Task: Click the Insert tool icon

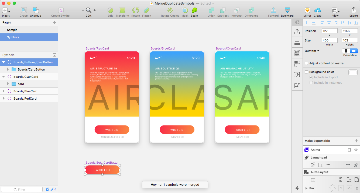Action: click(x=5, y=10)
